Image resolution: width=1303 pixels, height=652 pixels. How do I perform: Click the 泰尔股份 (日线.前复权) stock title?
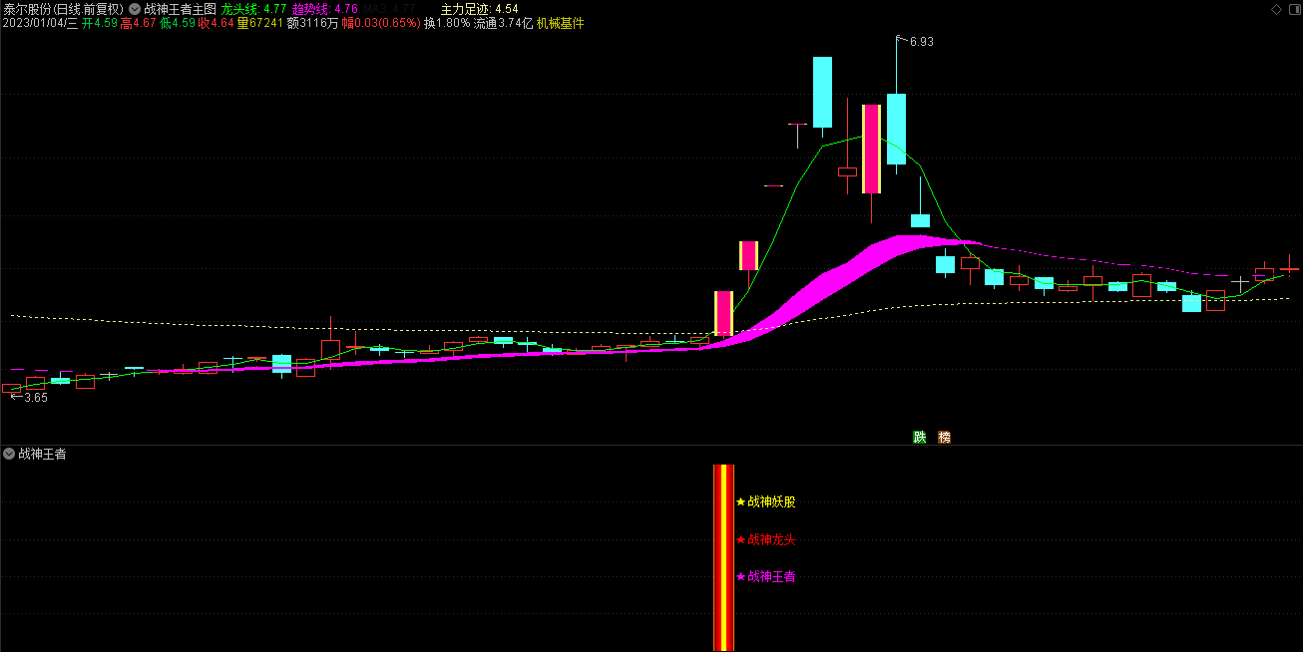tap(63, 9)
